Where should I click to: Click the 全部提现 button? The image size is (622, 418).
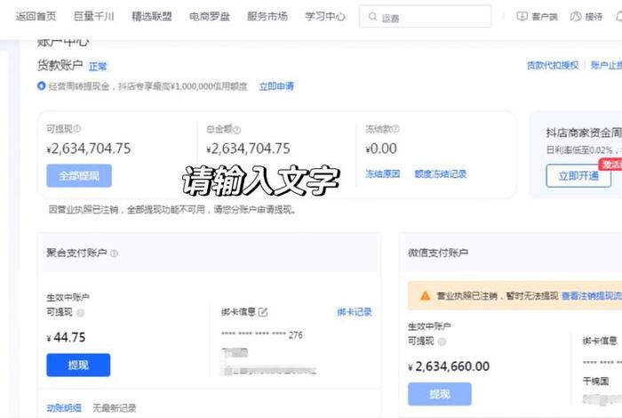point(79,175)
